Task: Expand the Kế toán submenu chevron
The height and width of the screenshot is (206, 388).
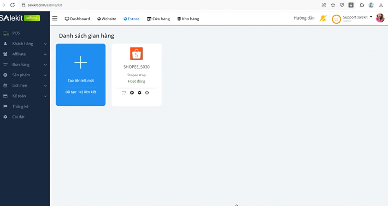Action: click(45, 96)
